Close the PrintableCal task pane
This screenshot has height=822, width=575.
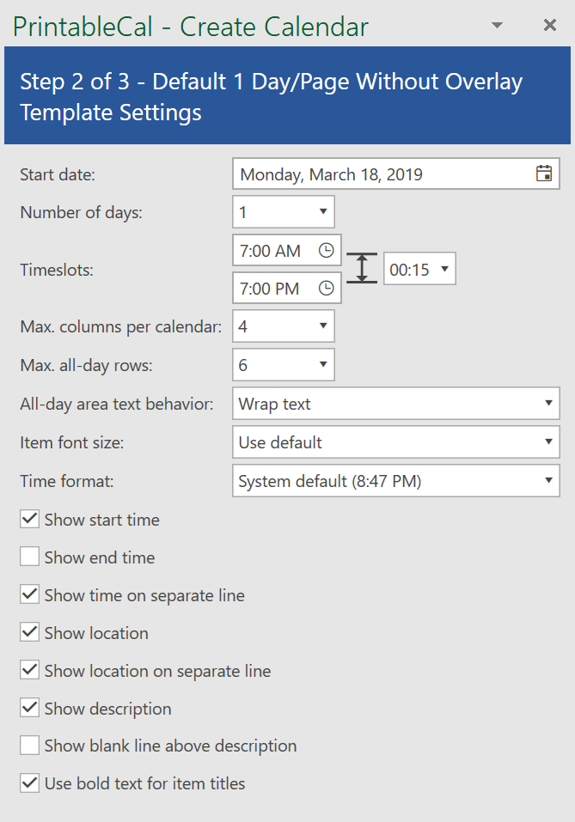[x=550, y=25]
